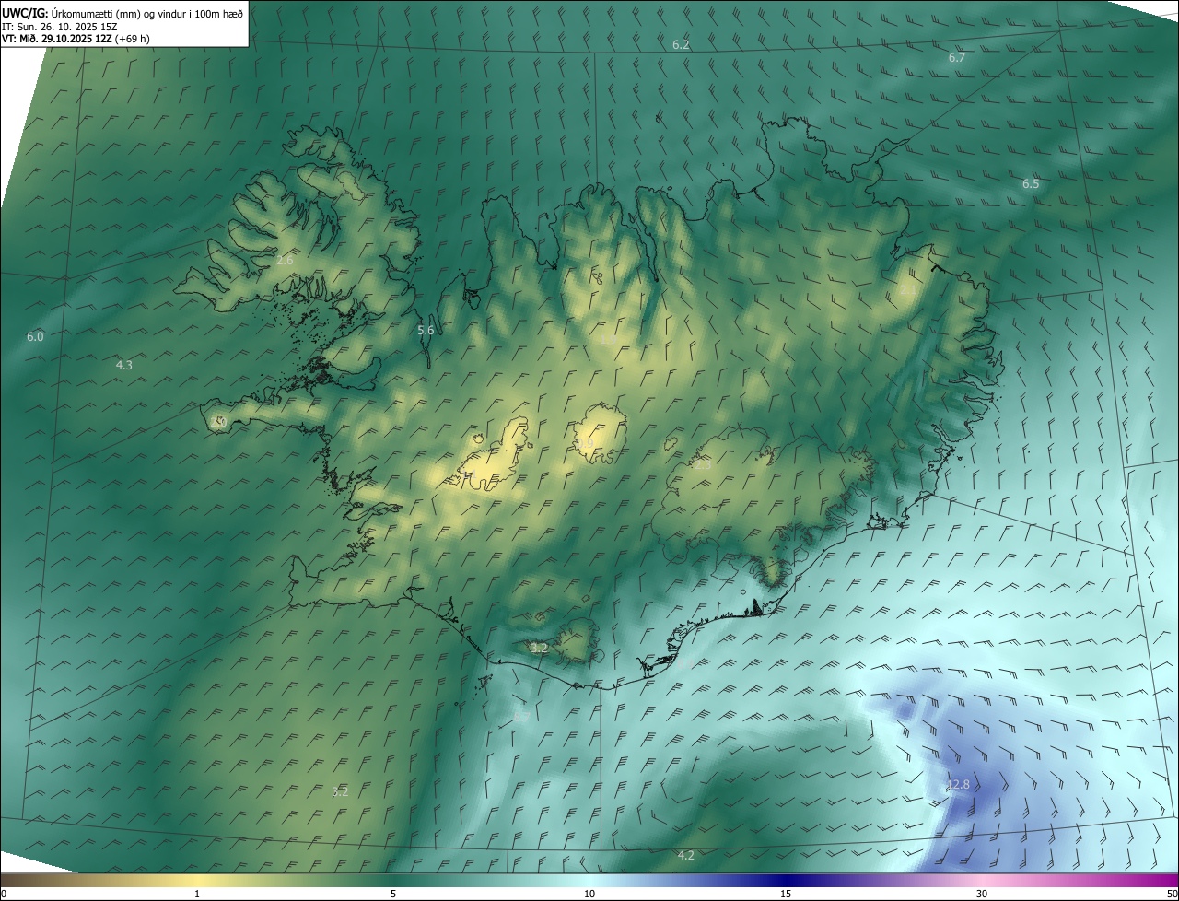This screenshot has width=1179, height=901.
Task: Click the 6.5 value off the northeast coast
Action: 1031,183
